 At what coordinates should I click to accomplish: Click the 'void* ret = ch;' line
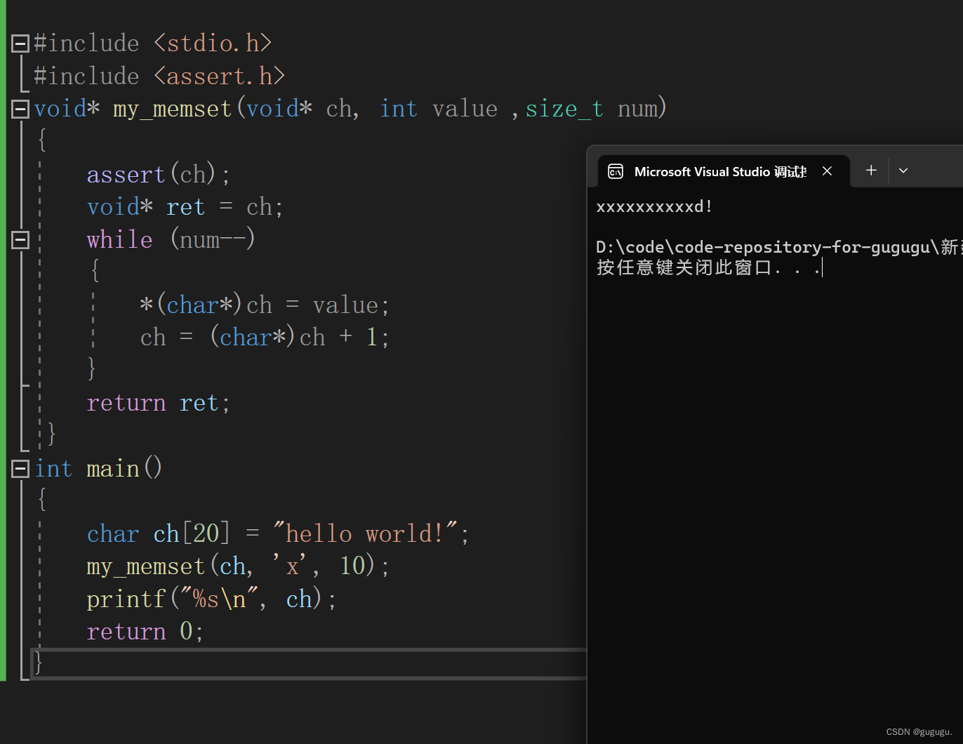(x=185, y=207)
